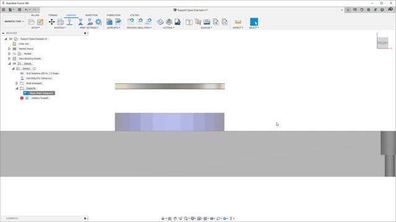The height and width of the screenshot is (222, 396).
Task: Click the Export build file icon
Action: point(178,22)
